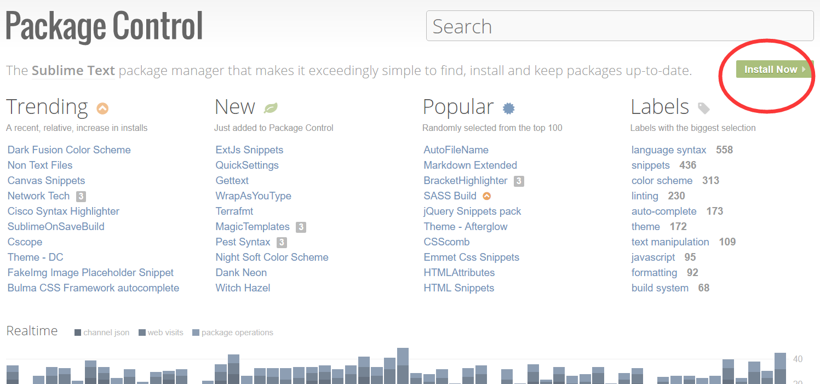Open the Labels heading
The width and height of the screenshot is (820, 384).
tap(660, 107)
